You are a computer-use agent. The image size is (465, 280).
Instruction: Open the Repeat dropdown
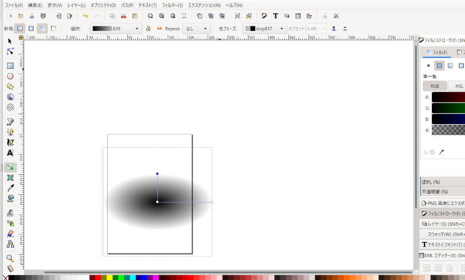(196, 29)
